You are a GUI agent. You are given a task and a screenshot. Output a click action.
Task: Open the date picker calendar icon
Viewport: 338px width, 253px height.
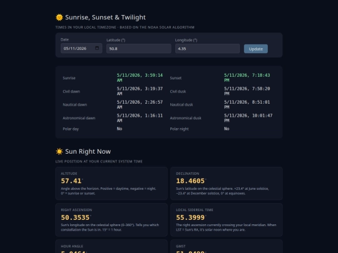(97, 48)
